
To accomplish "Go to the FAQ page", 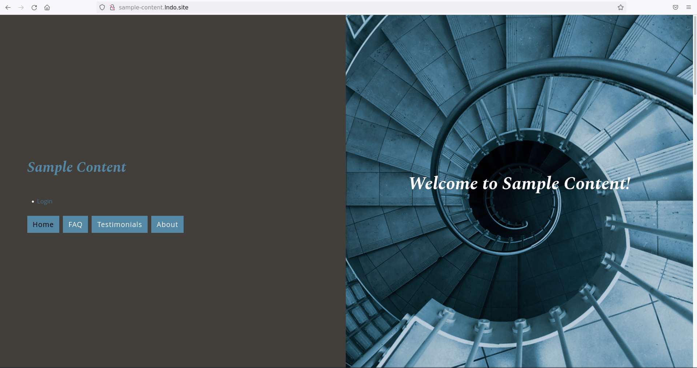I will [x=75, y=225].
